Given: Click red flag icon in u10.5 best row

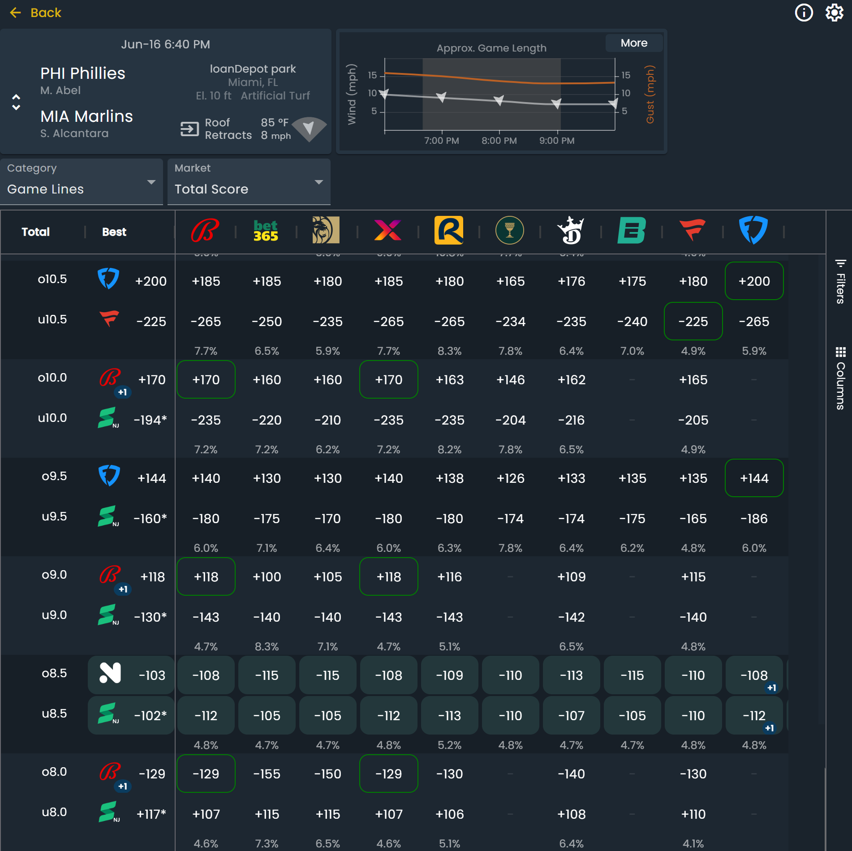Looking at the screenshot, I should tap(109, 319).
